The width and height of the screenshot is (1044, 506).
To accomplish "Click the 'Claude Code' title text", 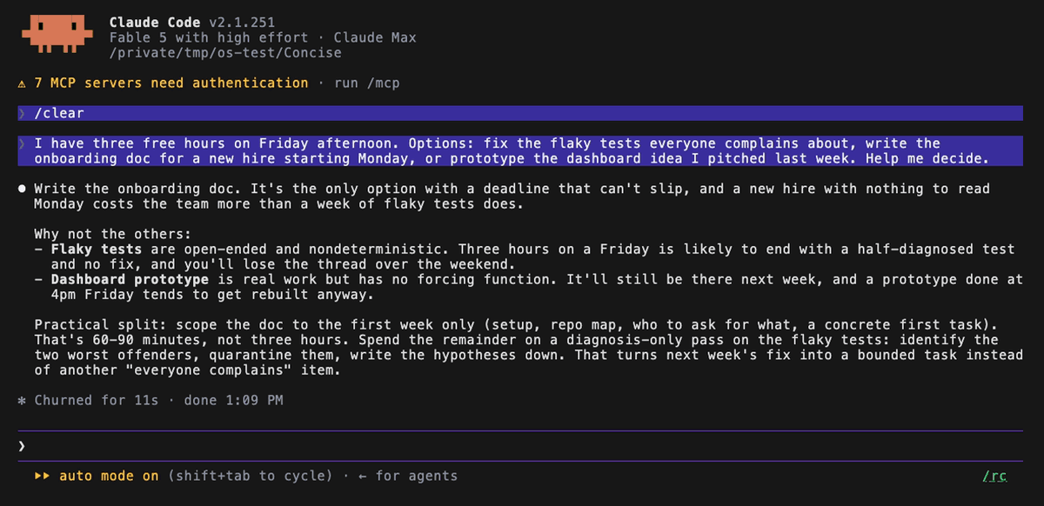I will [x=155, y=23].
